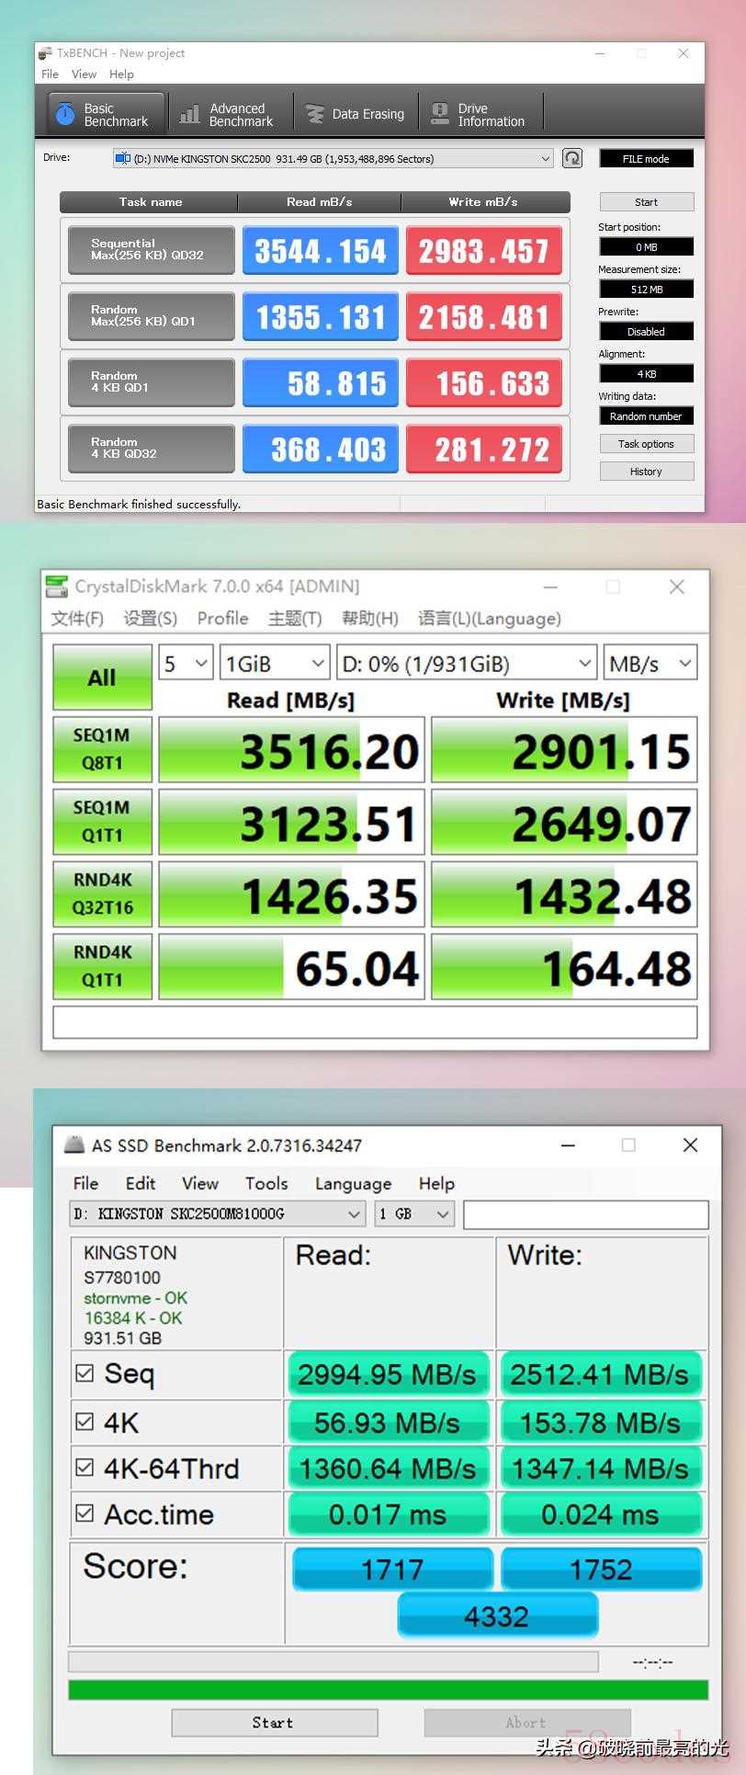
Task: Open CrystalDiskMark 设置(S) menu
Action: click(151, 618)
